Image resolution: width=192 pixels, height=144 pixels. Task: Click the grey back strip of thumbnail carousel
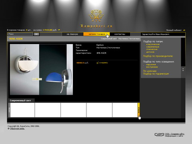click(9, 110)
